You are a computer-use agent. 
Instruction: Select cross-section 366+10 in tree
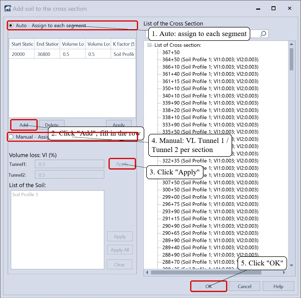(210, 67)
